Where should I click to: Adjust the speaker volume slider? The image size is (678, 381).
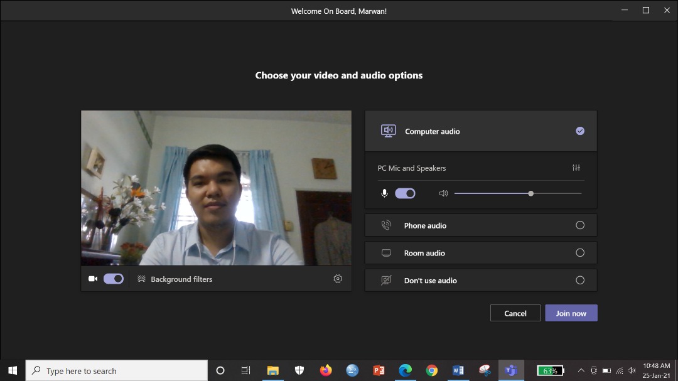click(530, 193)
